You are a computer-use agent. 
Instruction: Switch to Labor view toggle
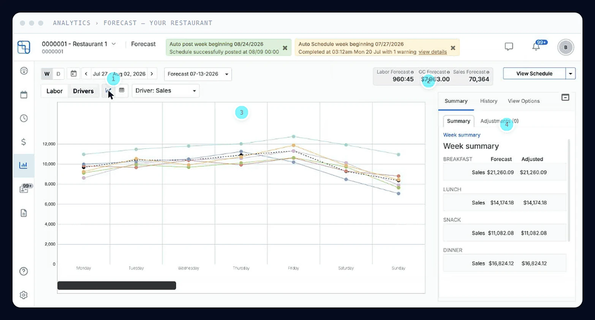[54, 91]
